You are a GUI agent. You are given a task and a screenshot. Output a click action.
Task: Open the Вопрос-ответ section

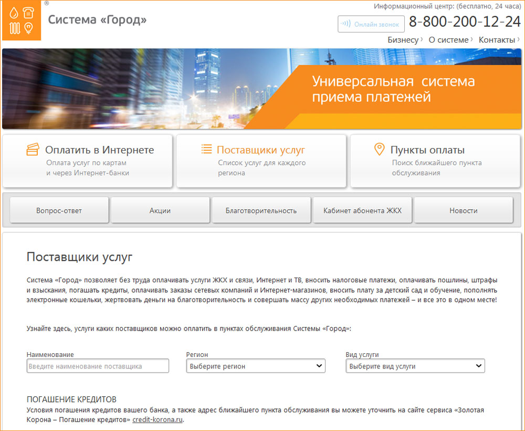coord(59,211)
